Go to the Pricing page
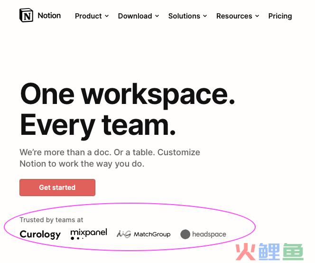Viewport: 315px width, 263px height. [x=280, y=16]
